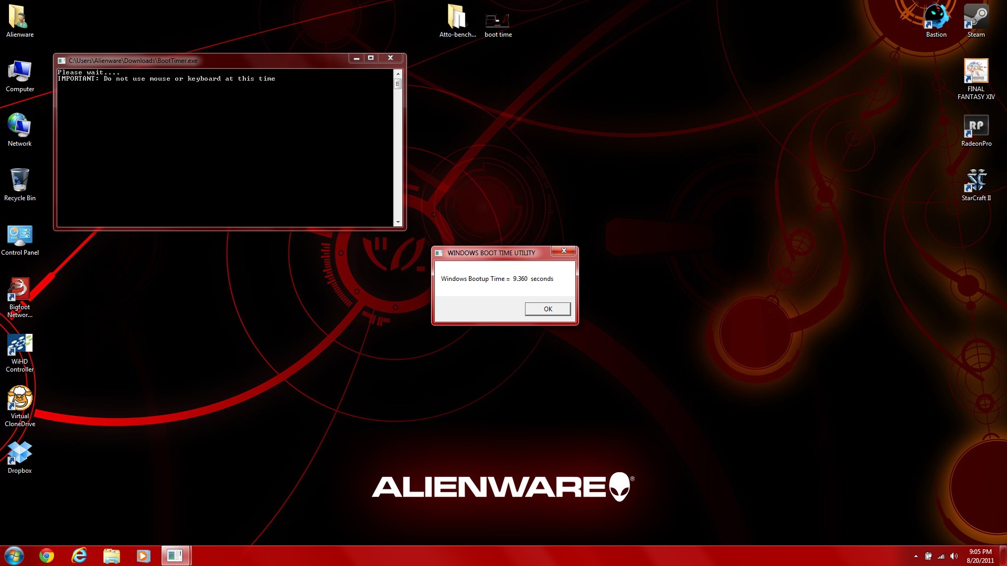Select the boot time file icon

coord(498,25)
